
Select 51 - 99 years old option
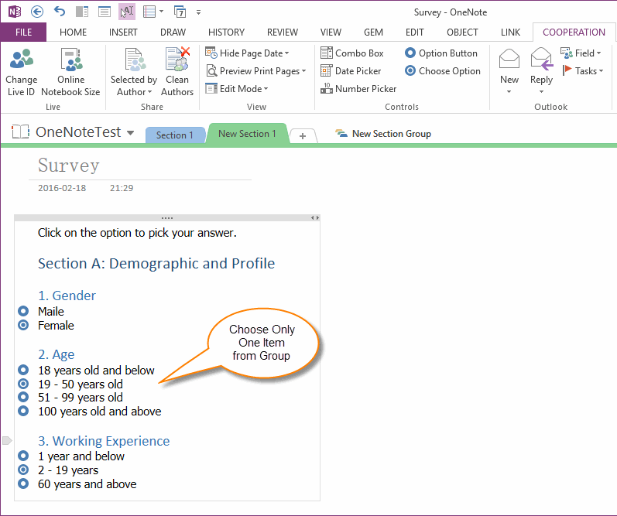23,397
